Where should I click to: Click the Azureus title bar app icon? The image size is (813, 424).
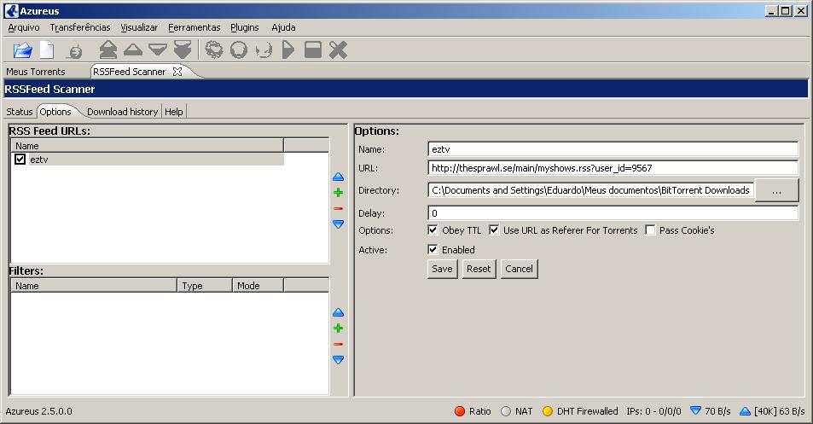click(11, 11)
